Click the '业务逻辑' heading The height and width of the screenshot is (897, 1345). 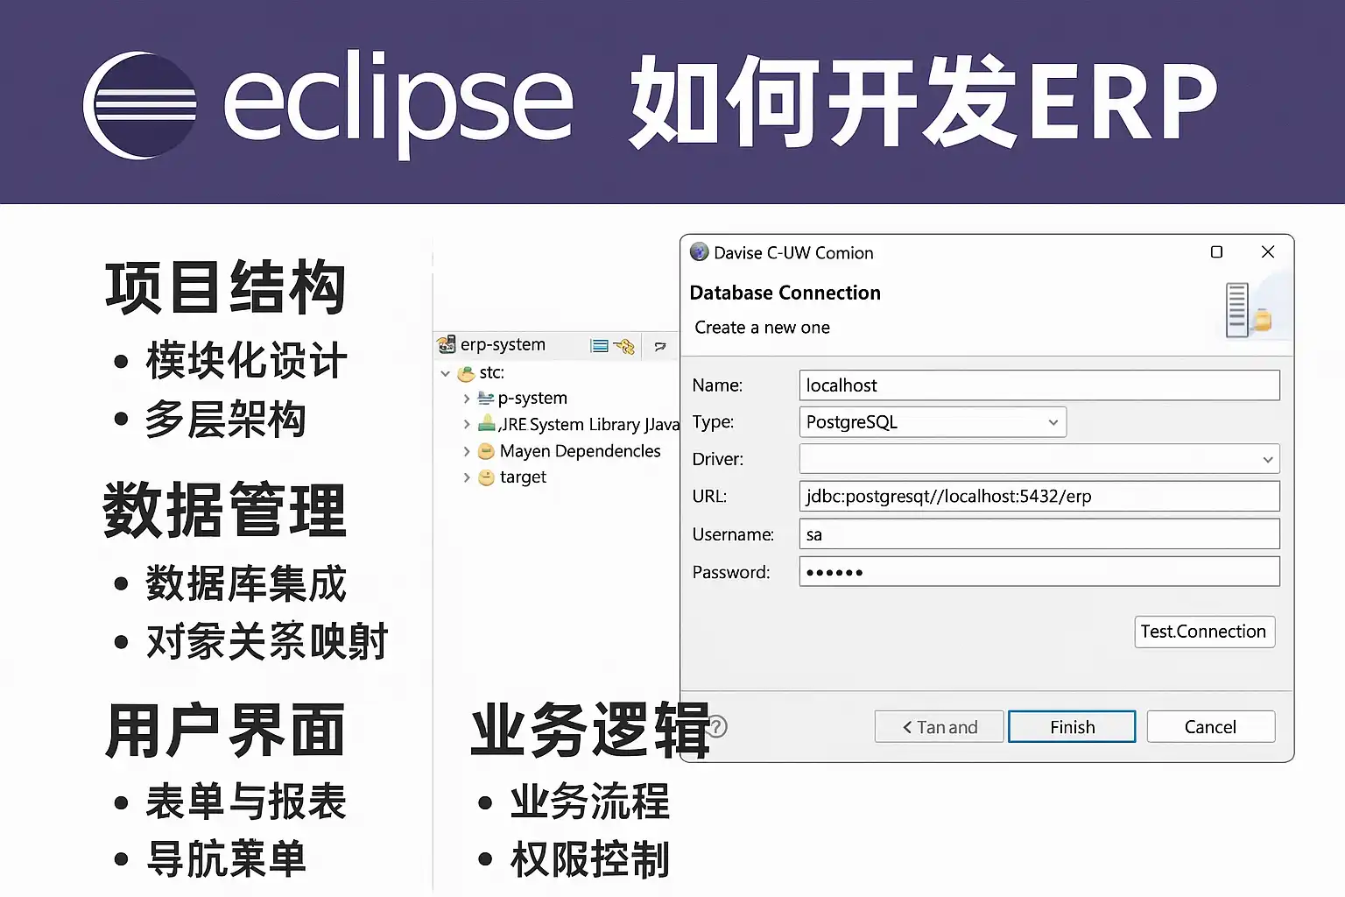coord(590,730)
